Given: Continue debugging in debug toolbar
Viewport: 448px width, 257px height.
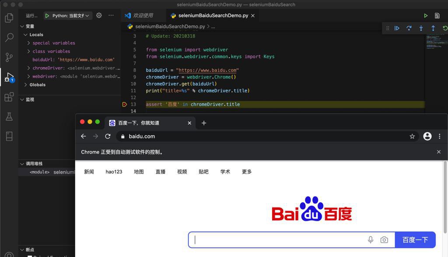Looking at the screenshot, I should click(x=397, y=28).
